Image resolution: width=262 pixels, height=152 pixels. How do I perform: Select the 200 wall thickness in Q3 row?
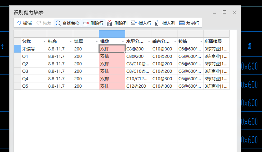(x=86, y=71)
